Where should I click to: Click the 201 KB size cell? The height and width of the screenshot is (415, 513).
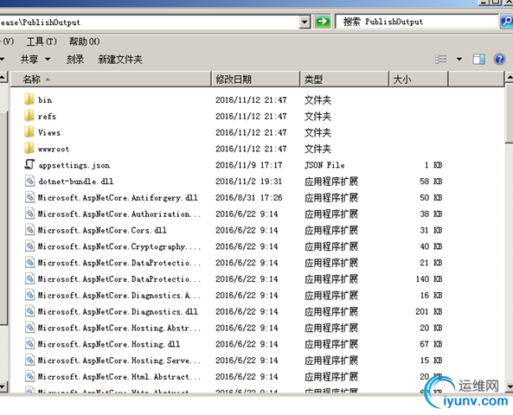pyautogui.click(x=429, y=311)
